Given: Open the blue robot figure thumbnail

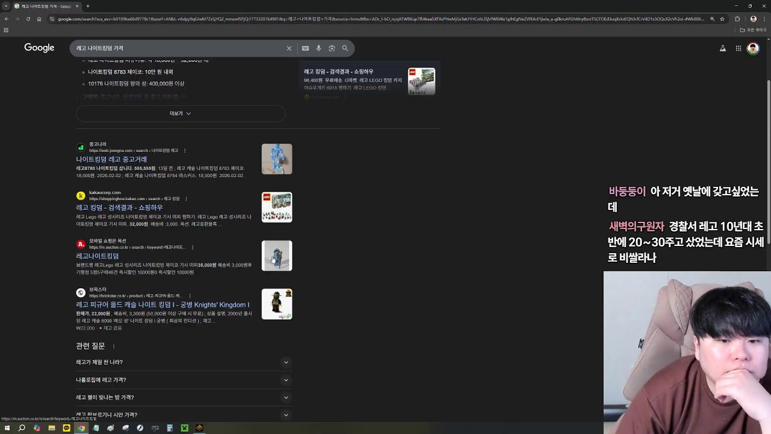Looking at the screenshot, I should click(x=276, y=159).
